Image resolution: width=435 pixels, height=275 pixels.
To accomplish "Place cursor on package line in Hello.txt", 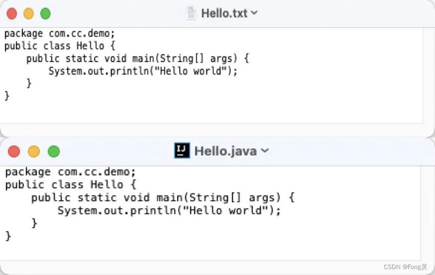I will (59, 33).
